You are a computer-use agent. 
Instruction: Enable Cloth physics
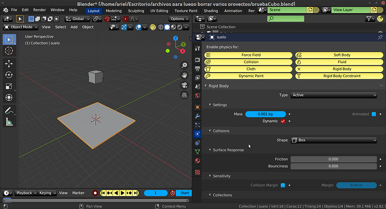[248, 69]
